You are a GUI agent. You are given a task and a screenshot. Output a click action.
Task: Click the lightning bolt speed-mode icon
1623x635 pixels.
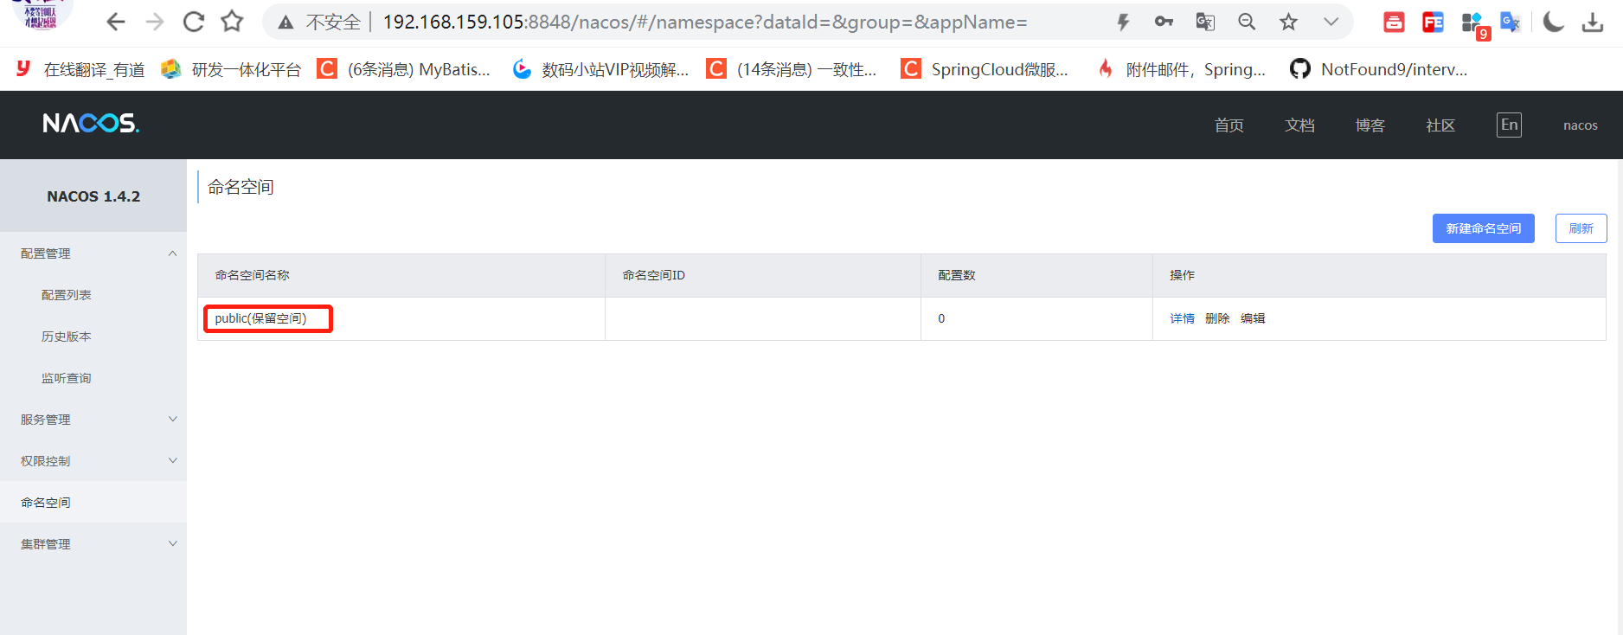click(x=1123, y=22)
